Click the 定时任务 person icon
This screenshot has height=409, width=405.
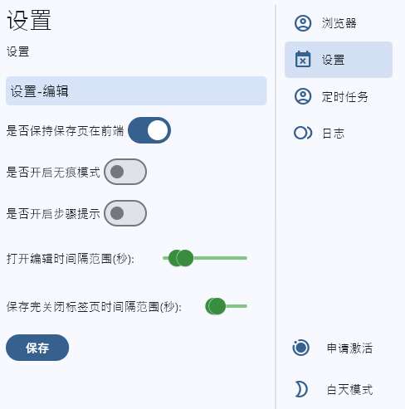[x=303, y=96]
